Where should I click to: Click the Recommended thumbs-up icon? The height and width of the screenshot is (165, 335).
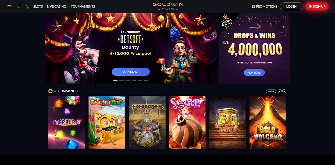click(x=50, y=91)
